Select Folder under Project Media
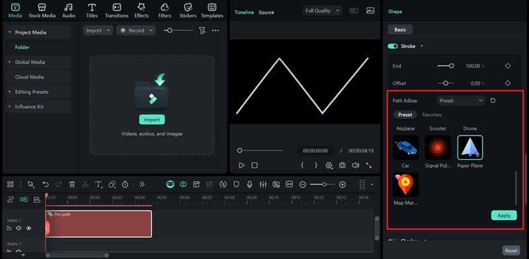529x259 pixels. [22, 47]
